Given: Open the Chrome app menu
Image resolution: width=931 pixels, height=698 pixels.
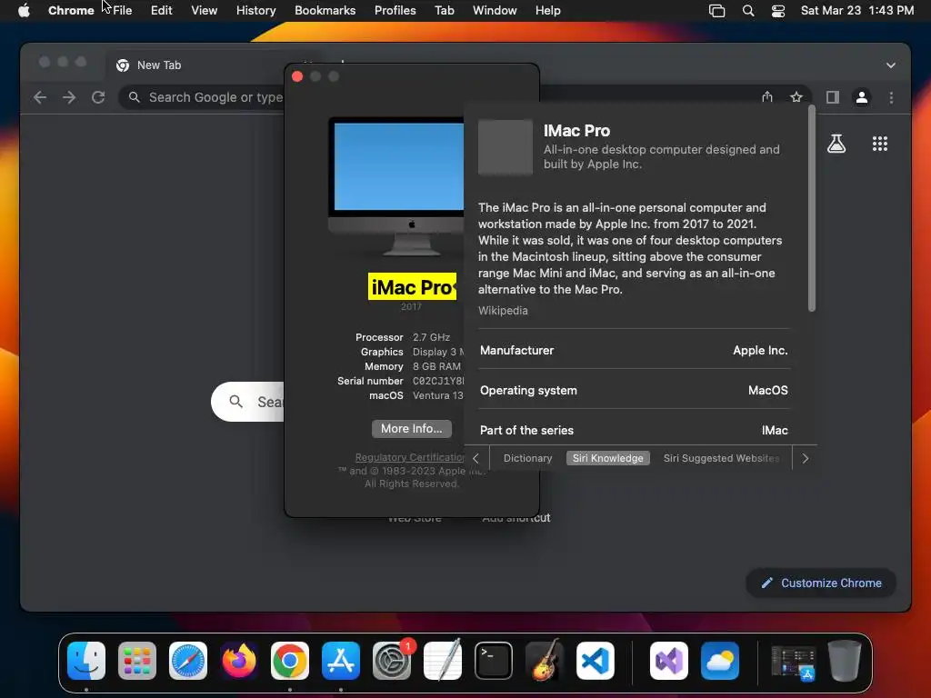Looking at the screenshot, I should coord(71,10).
